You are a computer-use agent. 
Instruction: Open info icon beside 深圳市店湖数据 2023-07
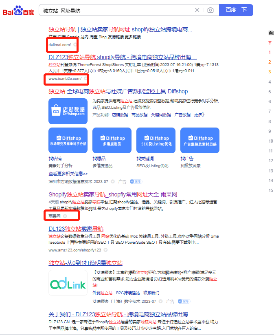113,182
